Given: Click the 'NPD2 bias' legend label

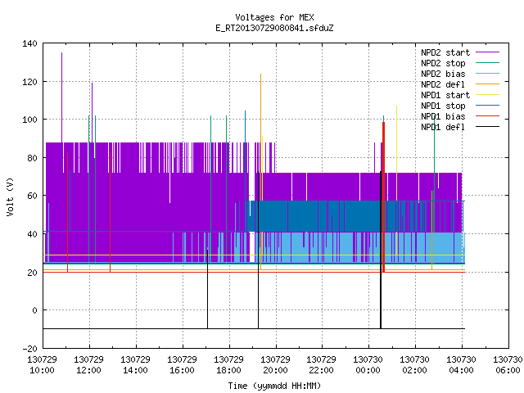Looking at the screenshot, I should (x=443, y=74).
